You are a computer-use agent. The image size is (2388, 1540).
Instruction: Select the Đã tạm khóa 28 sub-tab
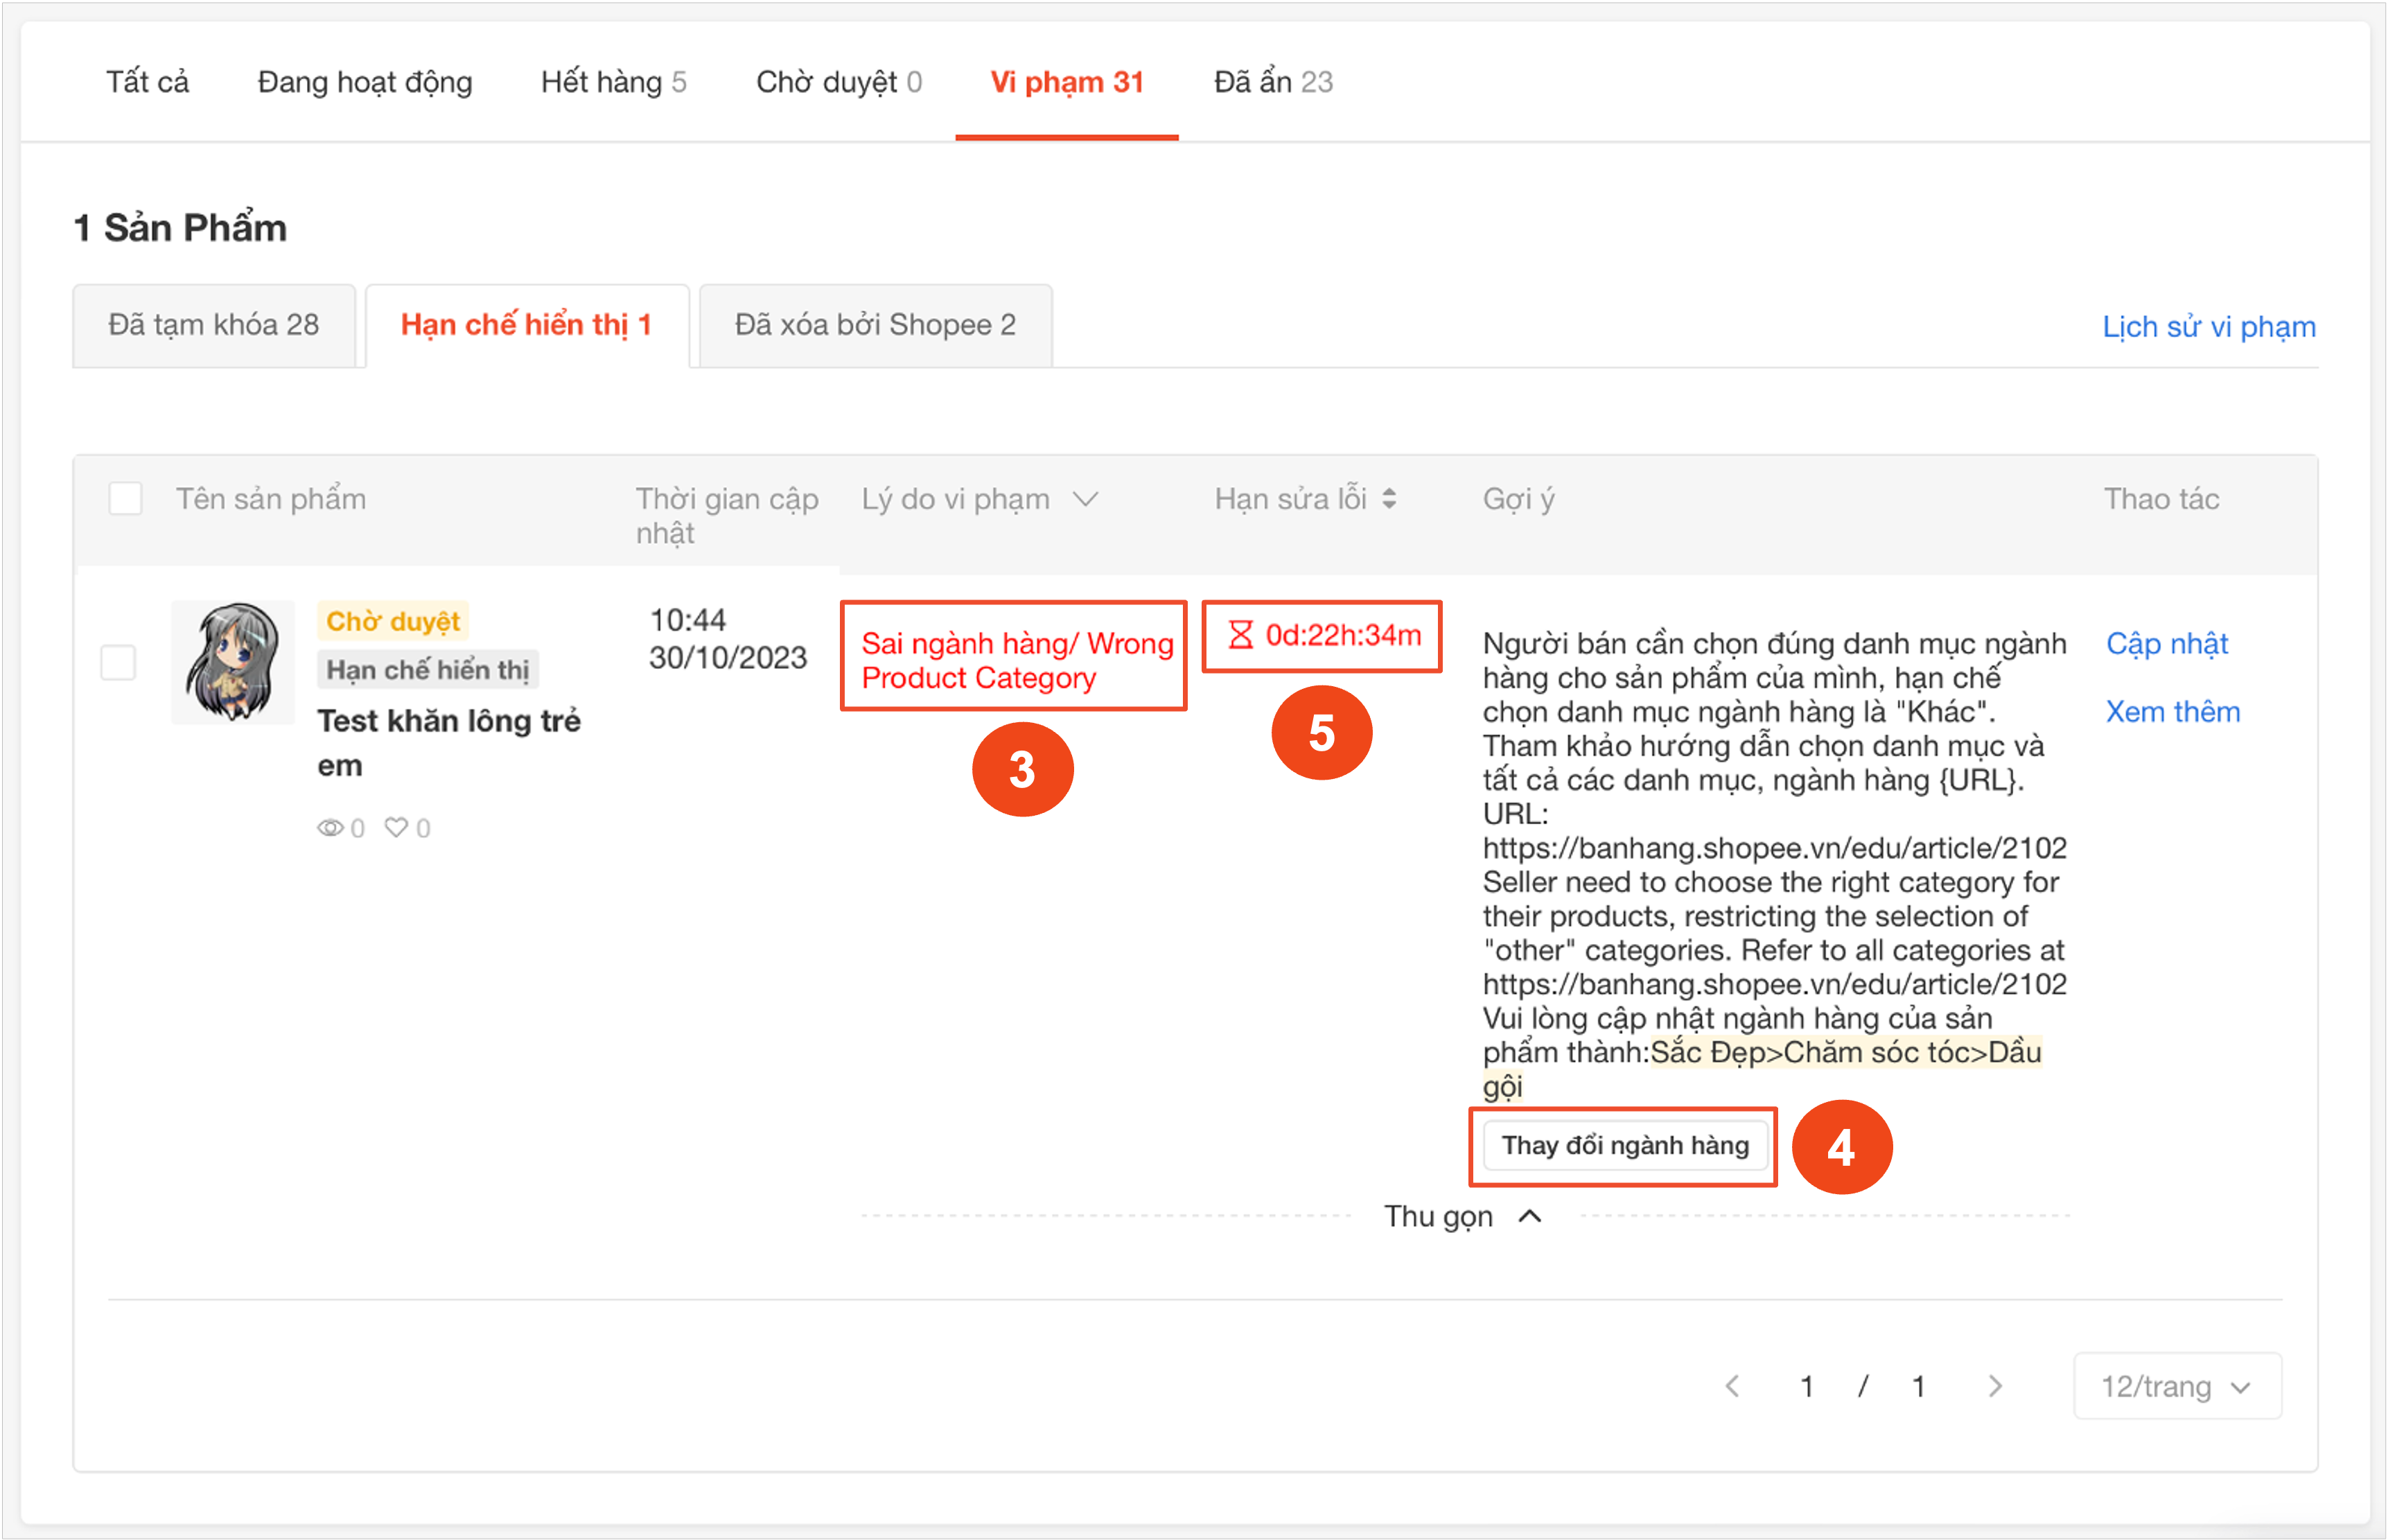point(214,325)
